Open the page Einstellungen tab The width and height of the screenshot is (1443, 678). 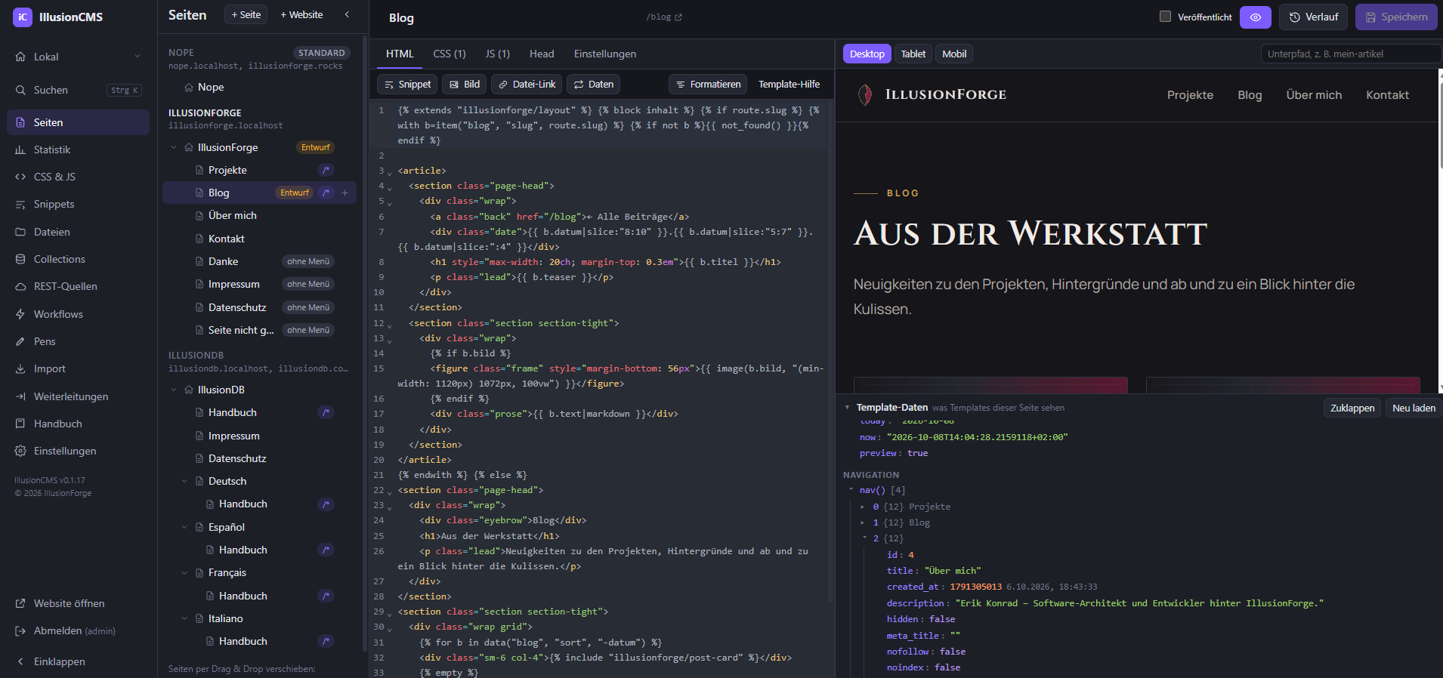click(605, 54)
